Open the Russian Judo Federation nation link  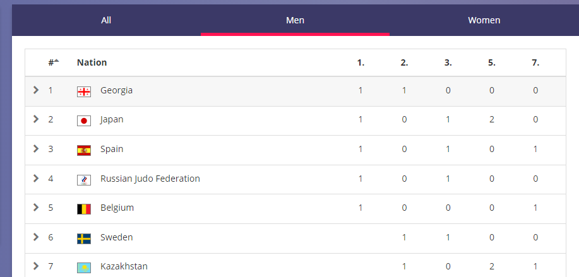(x=150, y=179)
